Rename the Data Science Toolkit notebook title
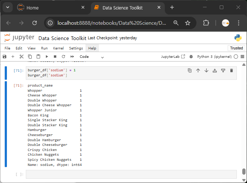Image resolution: width=247 pixels, height=183 pixels. [62, 38]
